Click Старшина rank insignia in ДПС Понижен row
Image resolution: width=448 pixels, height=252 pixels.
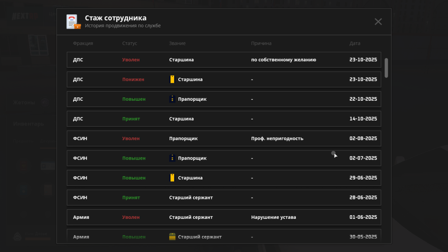(172, 80)
